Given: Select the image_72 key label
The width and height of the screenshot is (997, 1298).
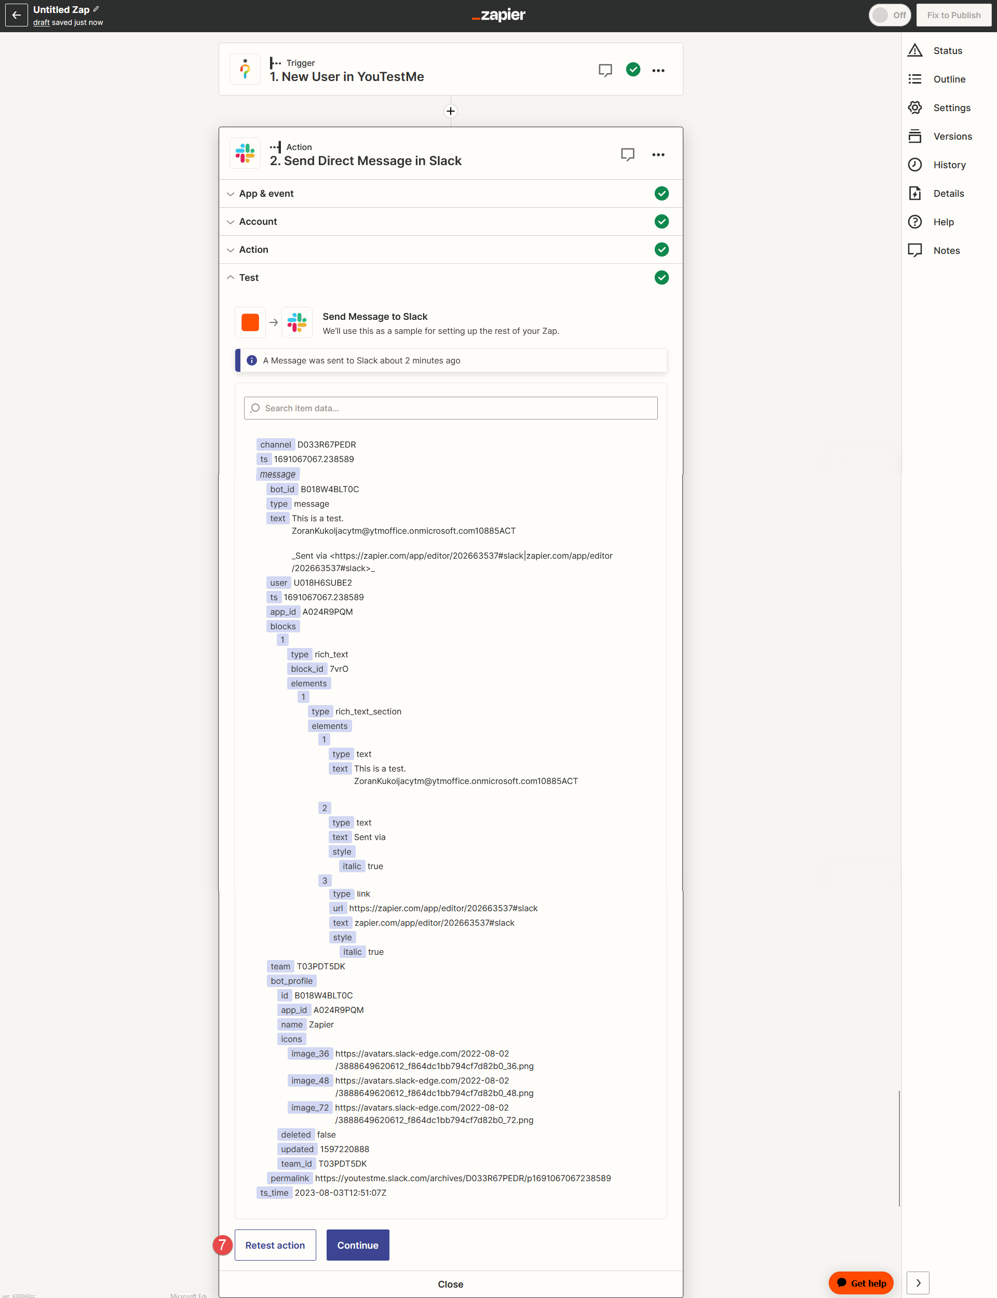Looking at the screenshot, I should coord(310,1107).
